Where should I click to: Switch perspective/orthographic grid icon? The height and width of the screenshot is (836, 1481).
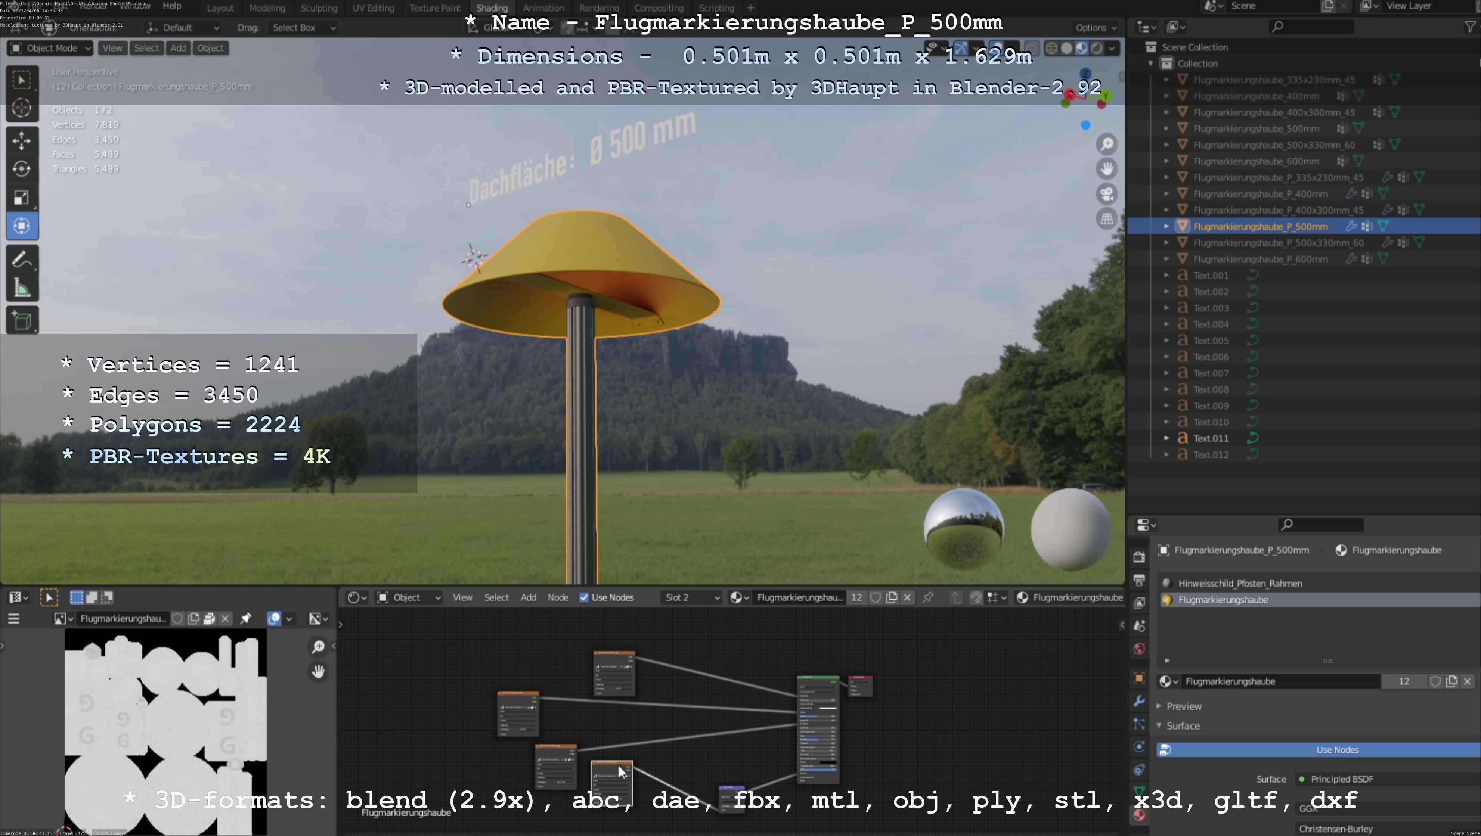click(1107, 218)
